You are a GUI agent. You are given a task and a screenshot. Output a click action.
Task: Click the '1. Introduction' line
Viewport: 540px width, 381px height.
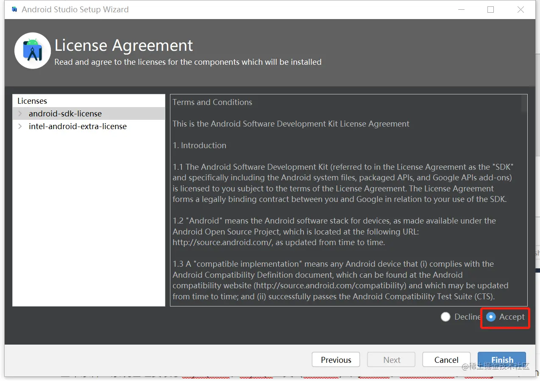coord(199,145)
